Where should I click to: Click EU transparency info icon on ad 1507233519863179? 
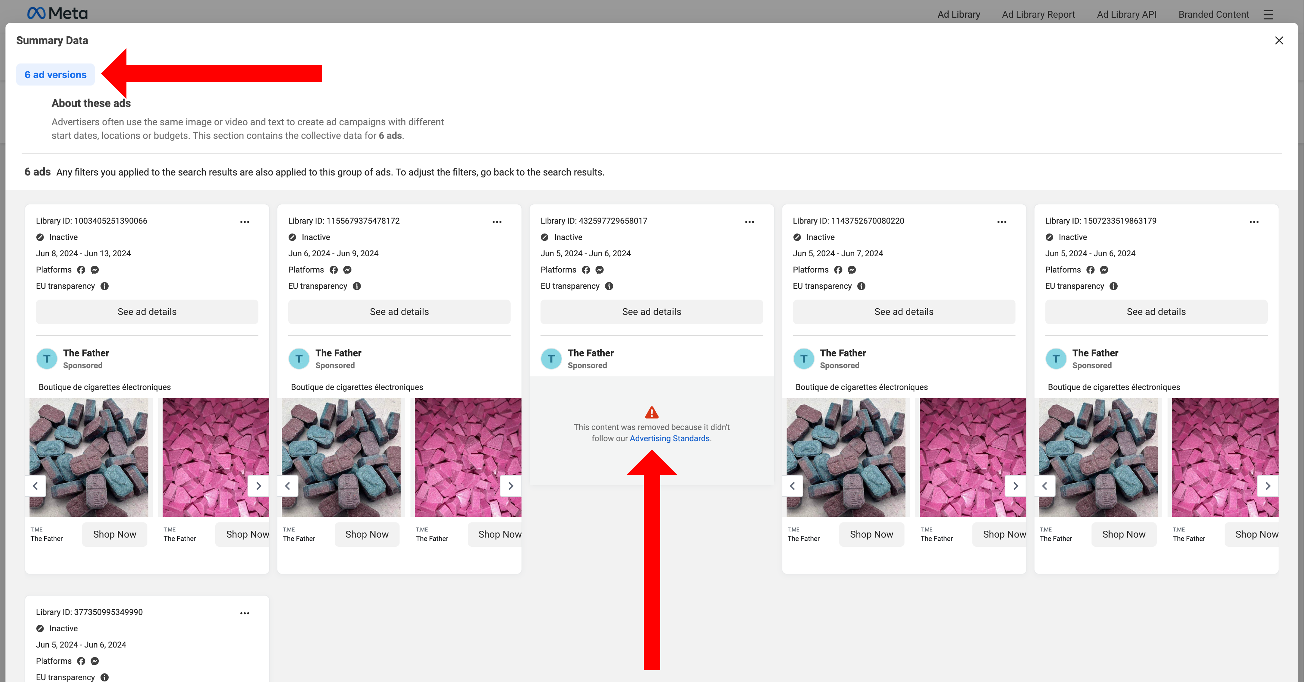[1114, 286]
